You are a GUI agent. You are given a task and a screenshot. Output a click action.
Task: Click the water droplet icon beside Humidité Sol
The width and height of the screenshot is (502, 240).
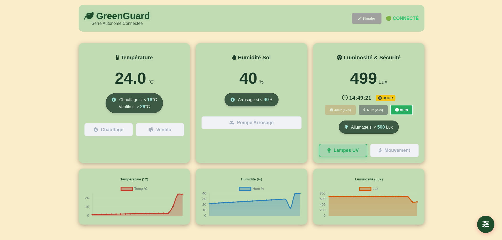point(234,58)
